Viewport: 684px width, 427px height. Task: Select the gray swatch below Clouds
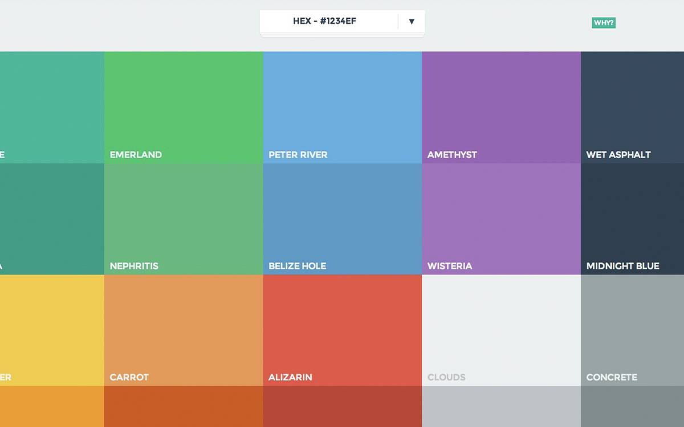click(x=500, y=407)
